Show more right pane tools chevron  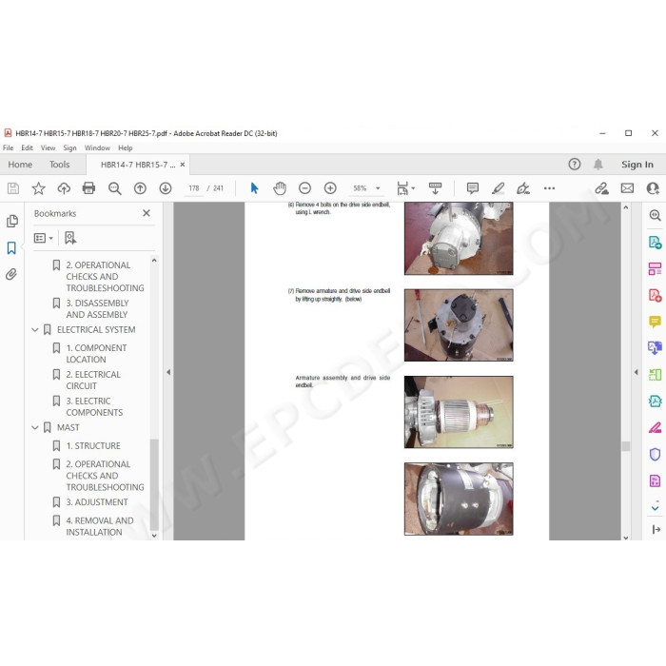[655, 506]
